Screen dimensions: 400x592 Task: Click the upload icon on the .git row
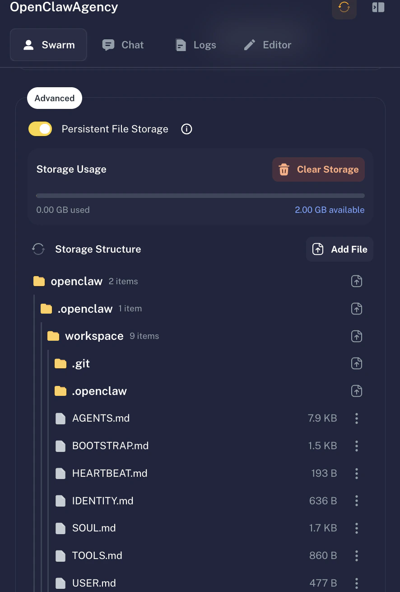coord(356,363)
